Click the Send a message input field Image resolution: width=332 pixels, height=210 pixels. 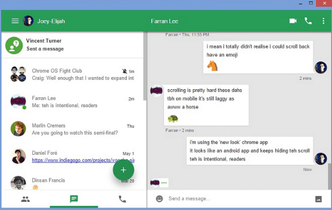pyautogui.click(x=239, y=198)
